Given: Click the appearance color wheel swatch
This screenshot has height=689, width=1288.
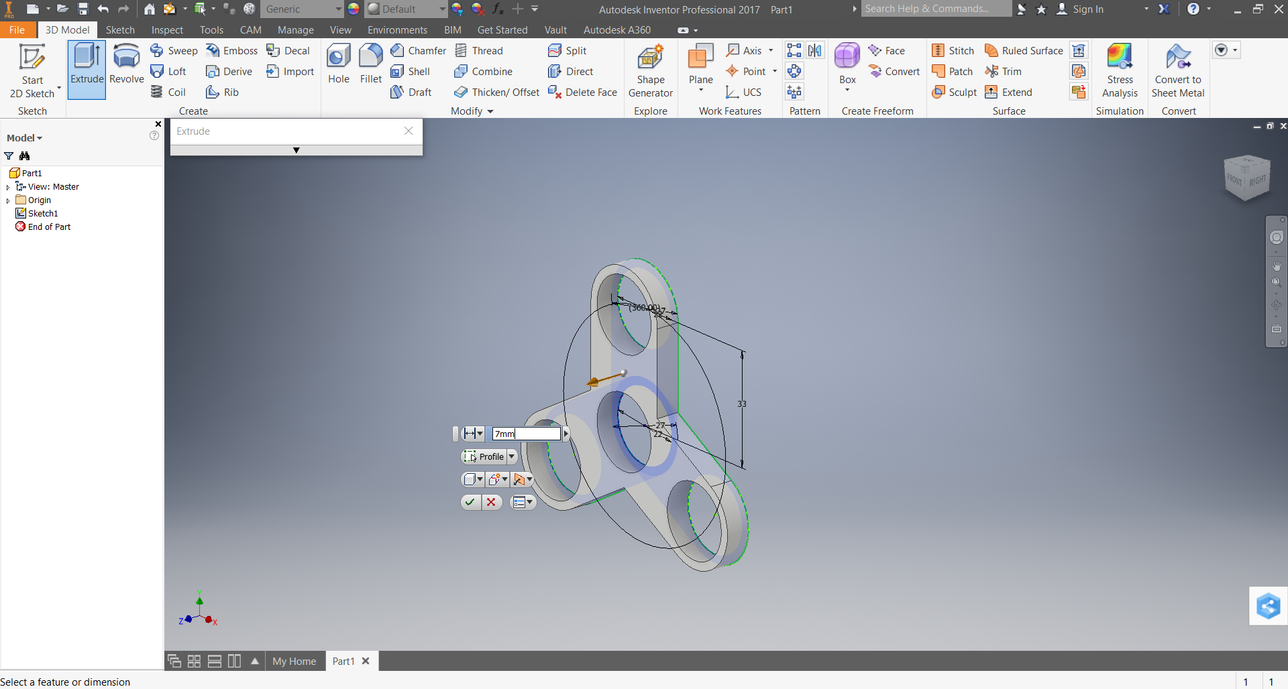Looking at the screenshot, I should click(x=354, y=9).
